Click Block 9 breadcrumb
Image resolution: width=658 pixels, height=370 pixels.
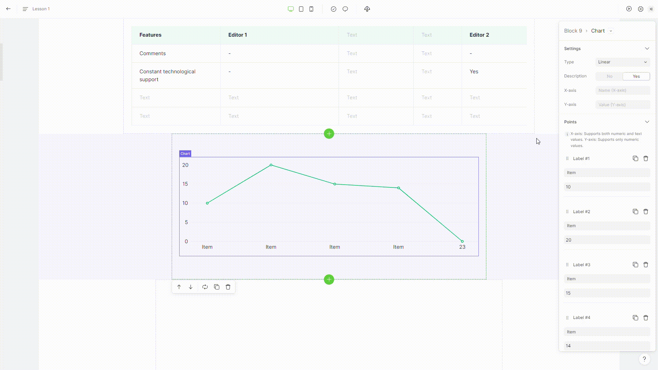coord(573,31)
